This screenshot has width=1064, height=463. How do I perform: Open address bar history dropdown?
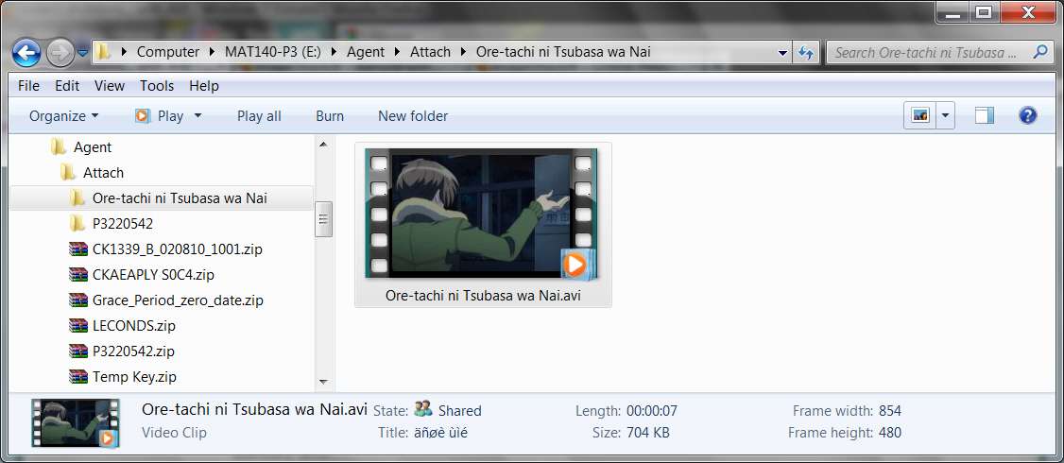click(782, 52)
